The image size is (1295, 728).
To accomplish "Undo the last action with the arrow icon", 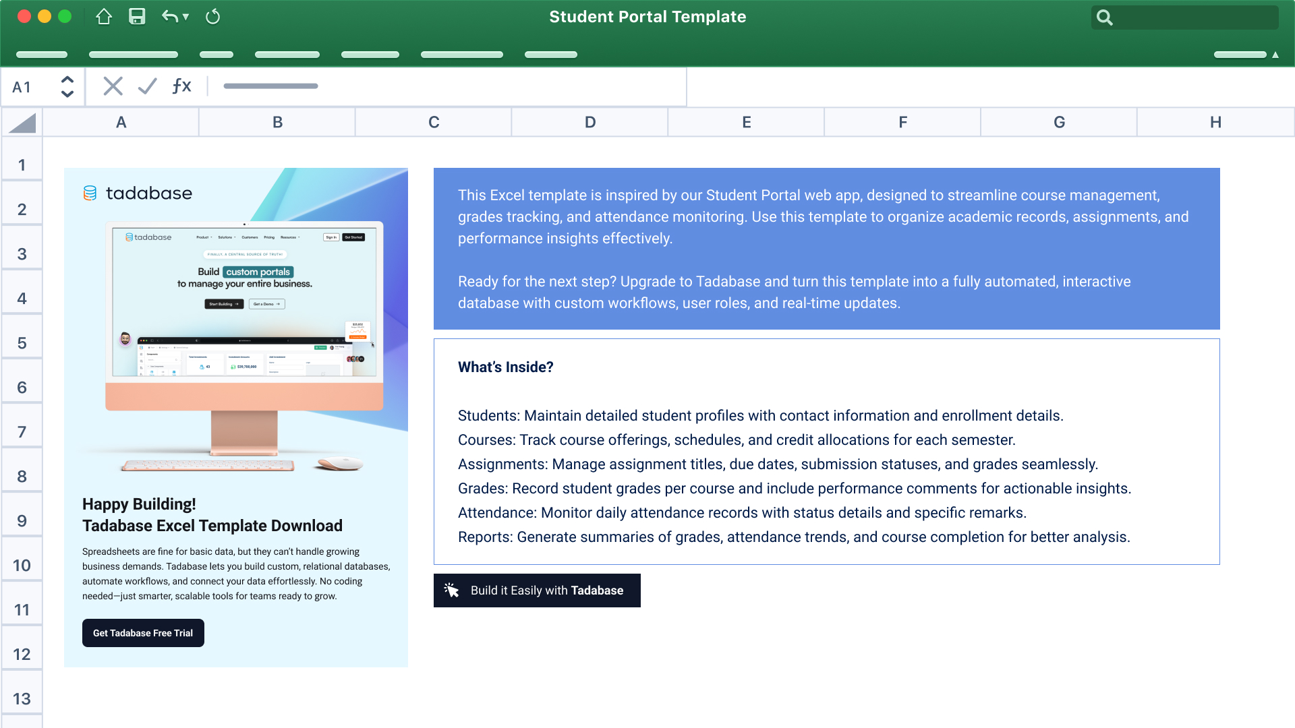I will click(169, 17).
